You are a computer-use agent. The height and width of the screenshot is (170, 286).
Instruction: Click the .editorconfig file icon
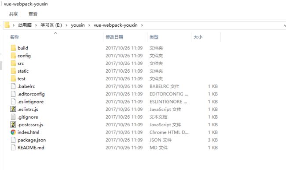click(13, 94)
